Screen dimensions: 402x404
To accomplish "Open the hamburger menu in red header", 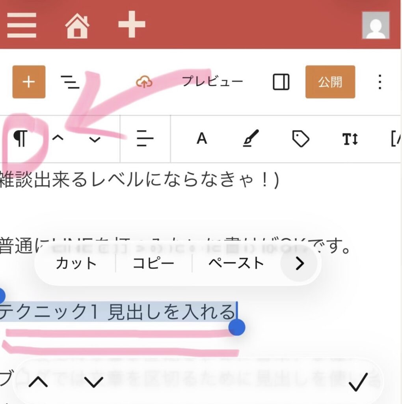I will pos(22,25).
